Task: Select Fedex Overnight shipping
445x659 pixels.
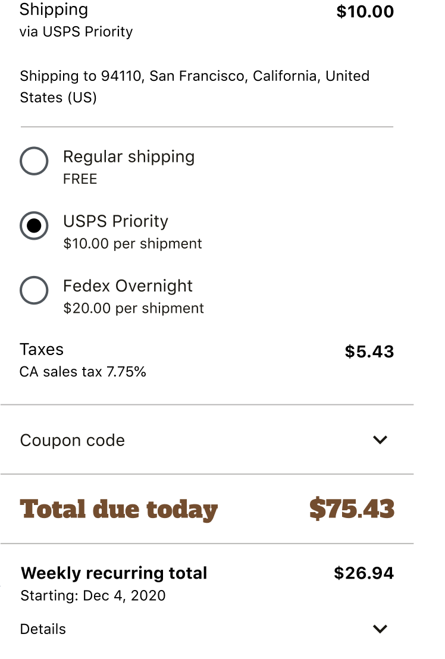Action: (x=34, y=291)
